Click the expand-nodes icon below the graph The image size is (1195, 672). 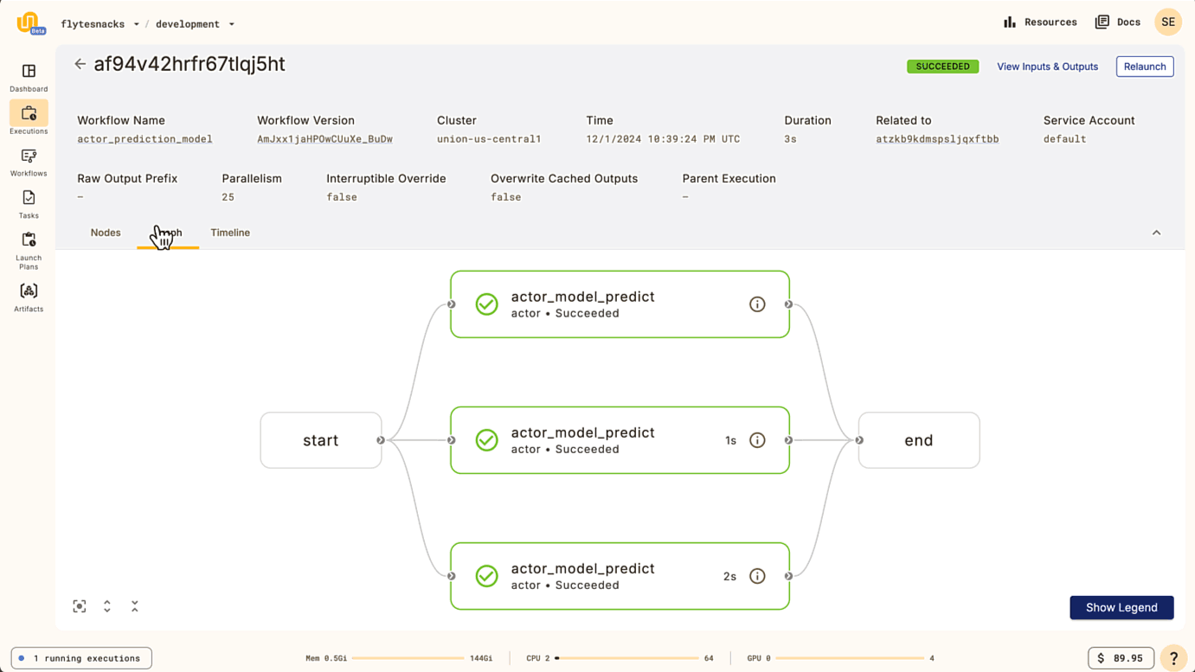tap(106, 606)
